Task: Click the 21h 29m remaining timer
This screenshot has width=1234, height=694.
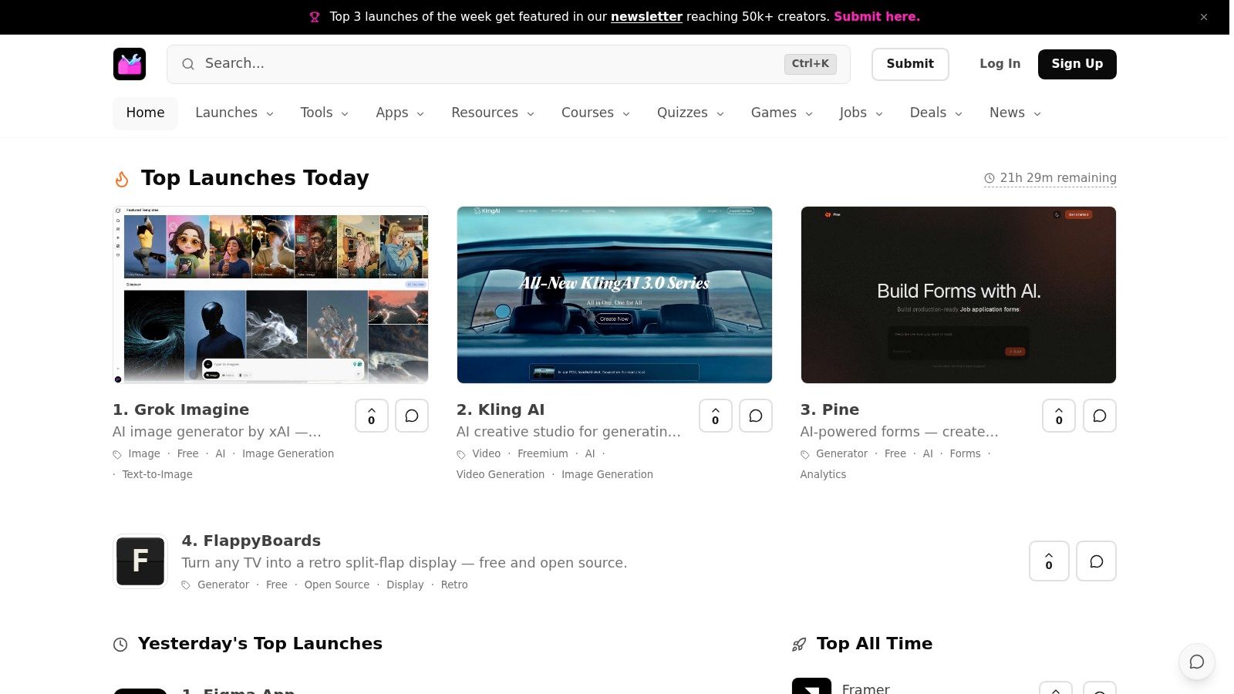Action: point(1050,178)
